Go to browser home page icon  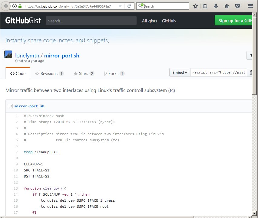pyautogui.click(x=227, y=6)
